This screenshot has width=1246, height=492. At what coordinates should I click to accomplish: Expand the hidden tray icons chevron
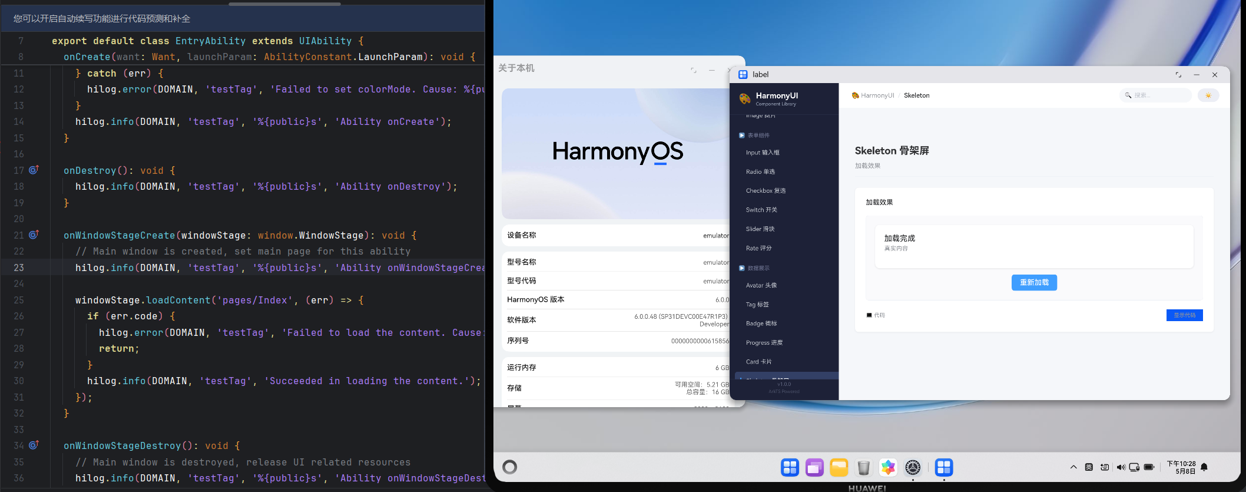click(1073, 467)
